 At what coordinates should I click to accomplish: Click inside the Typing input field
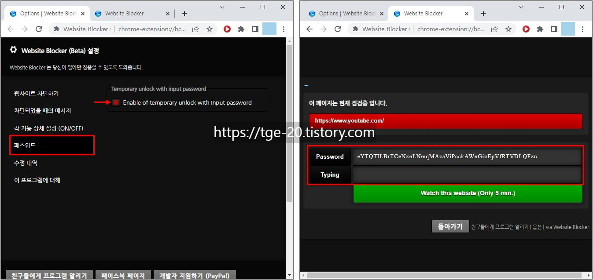click(467, 175)
